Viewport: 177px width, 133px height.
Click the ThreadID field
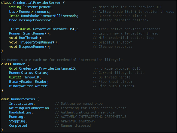pos(31,77)
